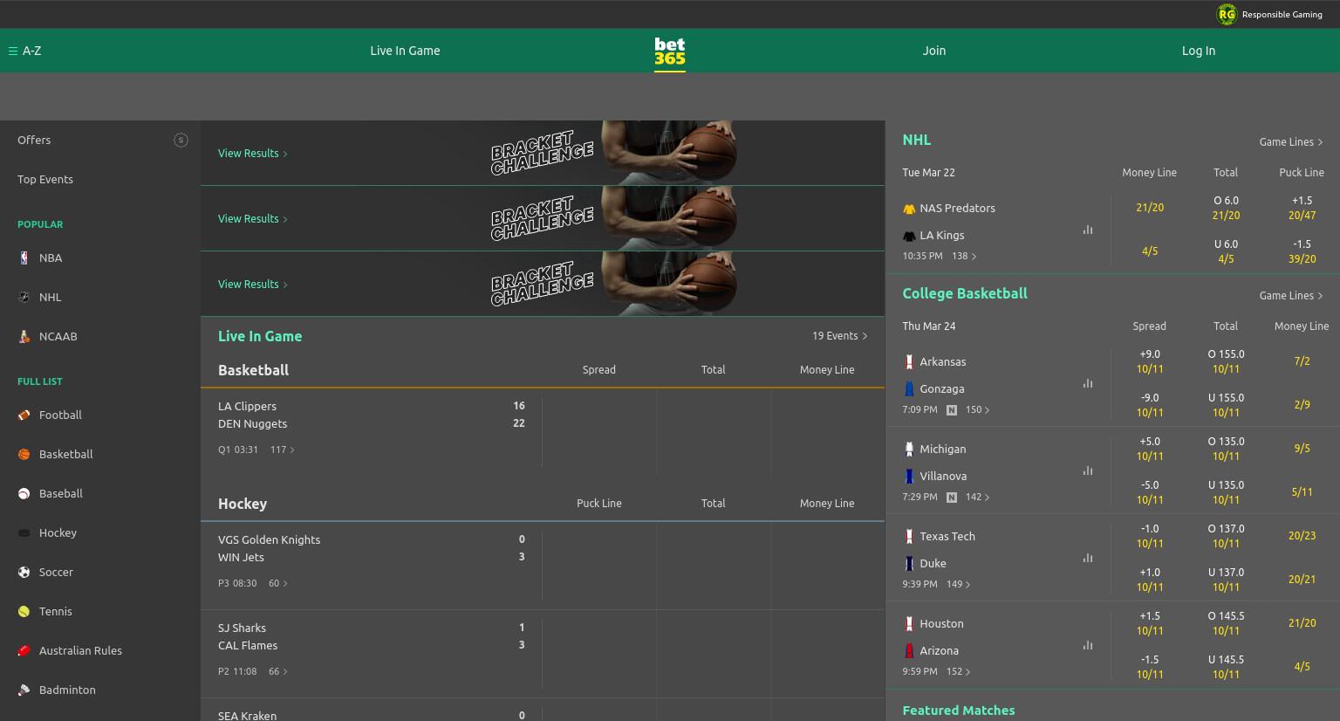Open the Log In tab

pos(1199,51)
